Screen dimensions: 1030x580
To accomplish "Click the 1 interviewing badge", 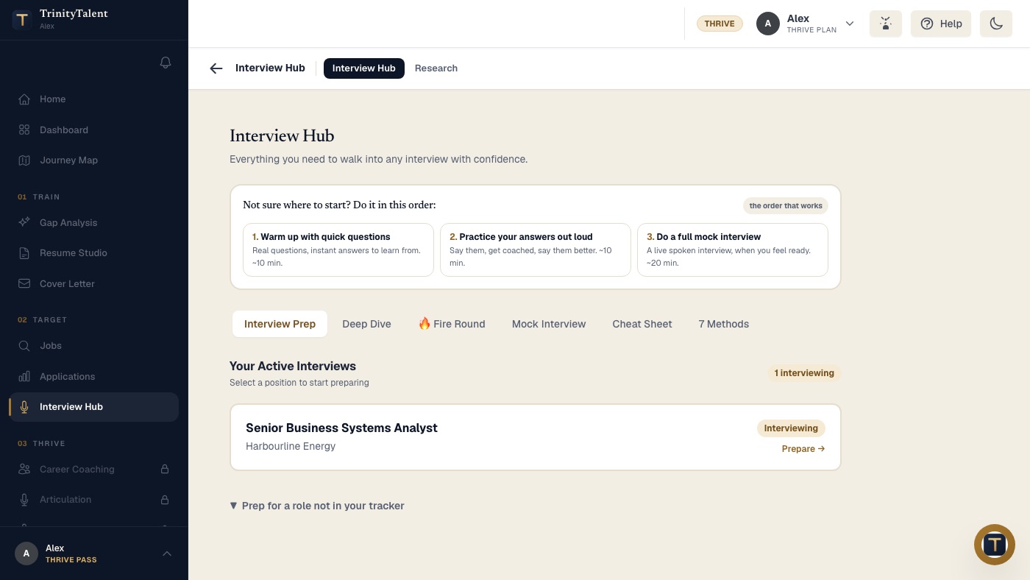I will coord(804,373).
